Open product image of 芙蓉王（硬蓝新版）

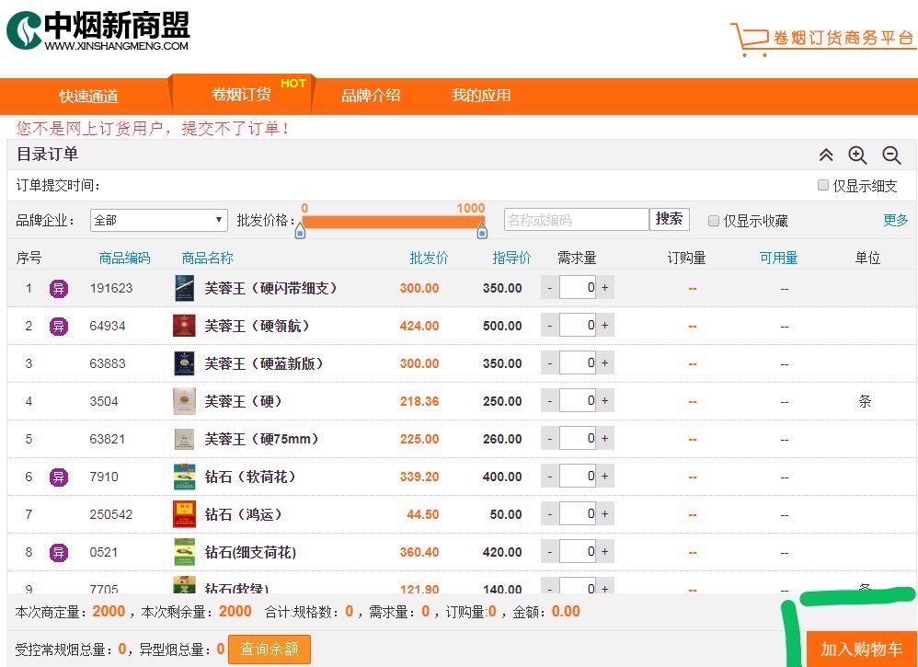(184, 363)
